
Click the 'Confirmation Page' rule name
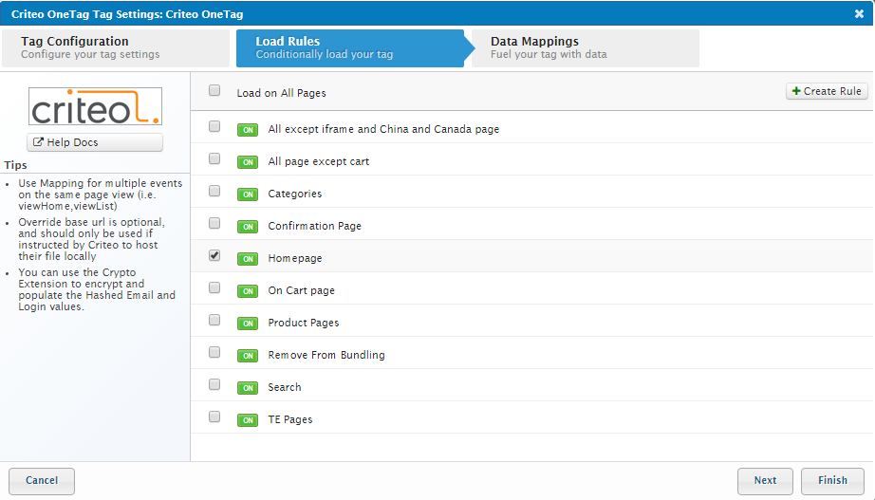(x=315, y=226)
